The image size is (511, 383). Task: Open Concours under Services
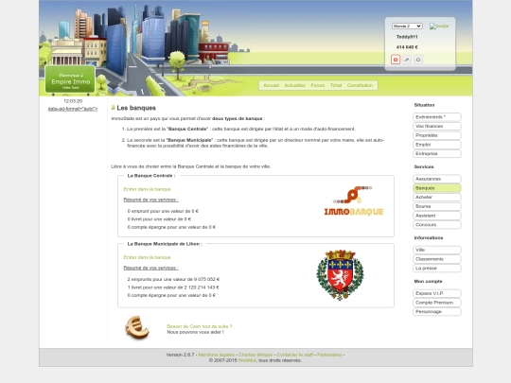point(437,224)
